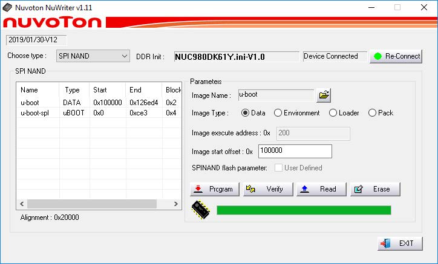Select the u-boot-spl row in list
The height and width of the screenshot is (264, 438).
[99, 113]
